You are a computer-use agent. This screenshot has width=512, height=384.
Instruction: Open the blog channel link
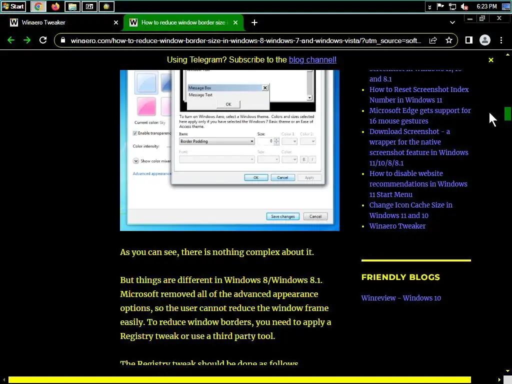point(312,60)
